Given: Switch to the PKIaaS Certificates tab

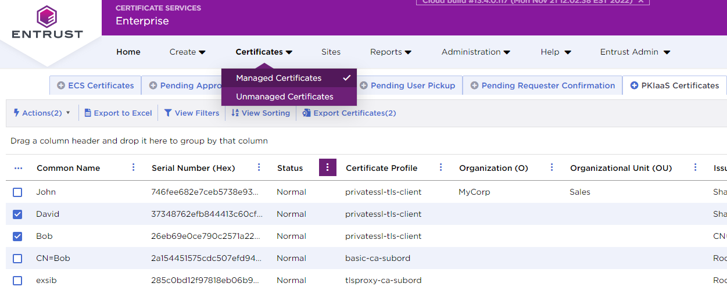Looking at the screenshot, I should tap(674, 85).
